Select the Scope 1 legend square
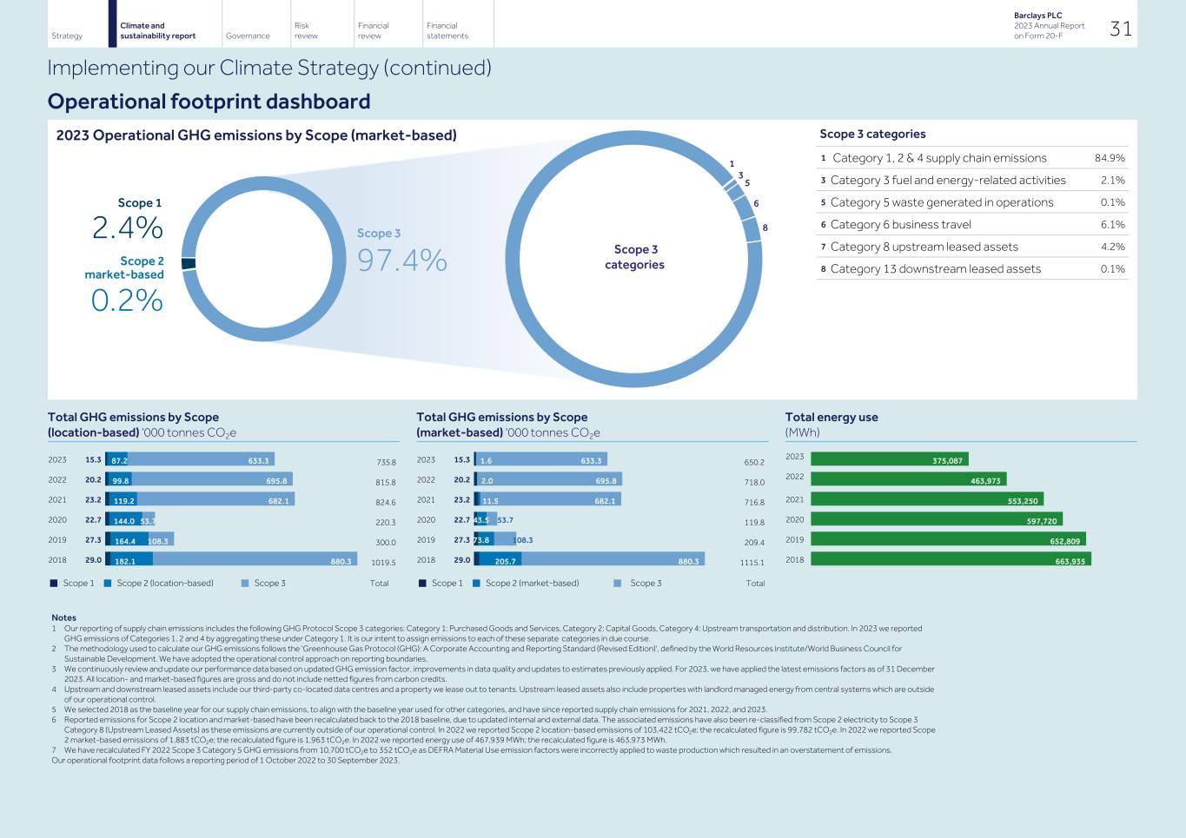Image resolution: width=1186 pixels, height=838 pixels. tap(54, 583)
